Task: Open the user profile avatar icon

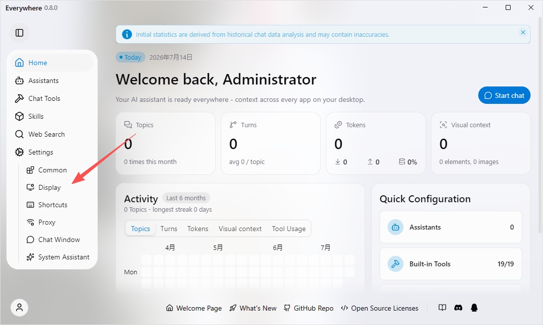Action: click(19, 308)
